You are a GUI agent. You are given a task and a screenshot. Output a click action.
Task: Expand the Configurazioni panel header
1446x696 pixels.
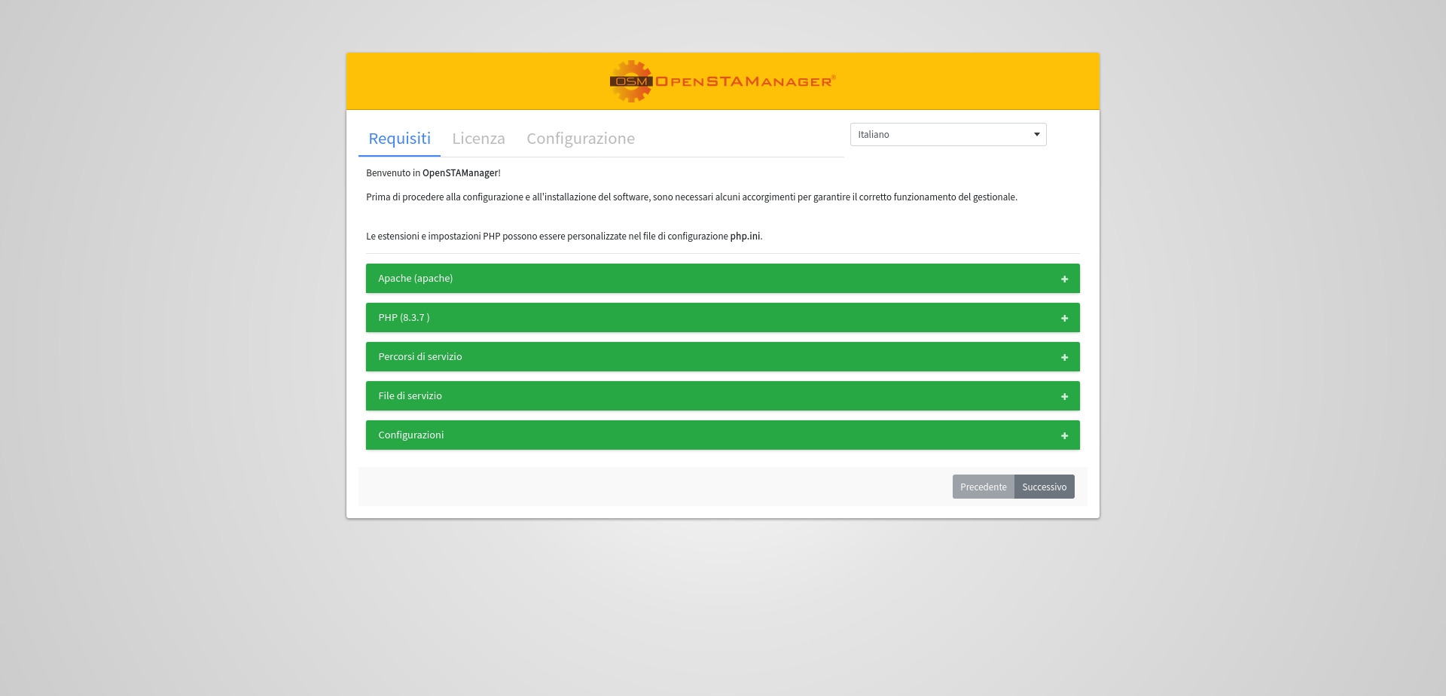pyautogui.click(x=411, y=435)
